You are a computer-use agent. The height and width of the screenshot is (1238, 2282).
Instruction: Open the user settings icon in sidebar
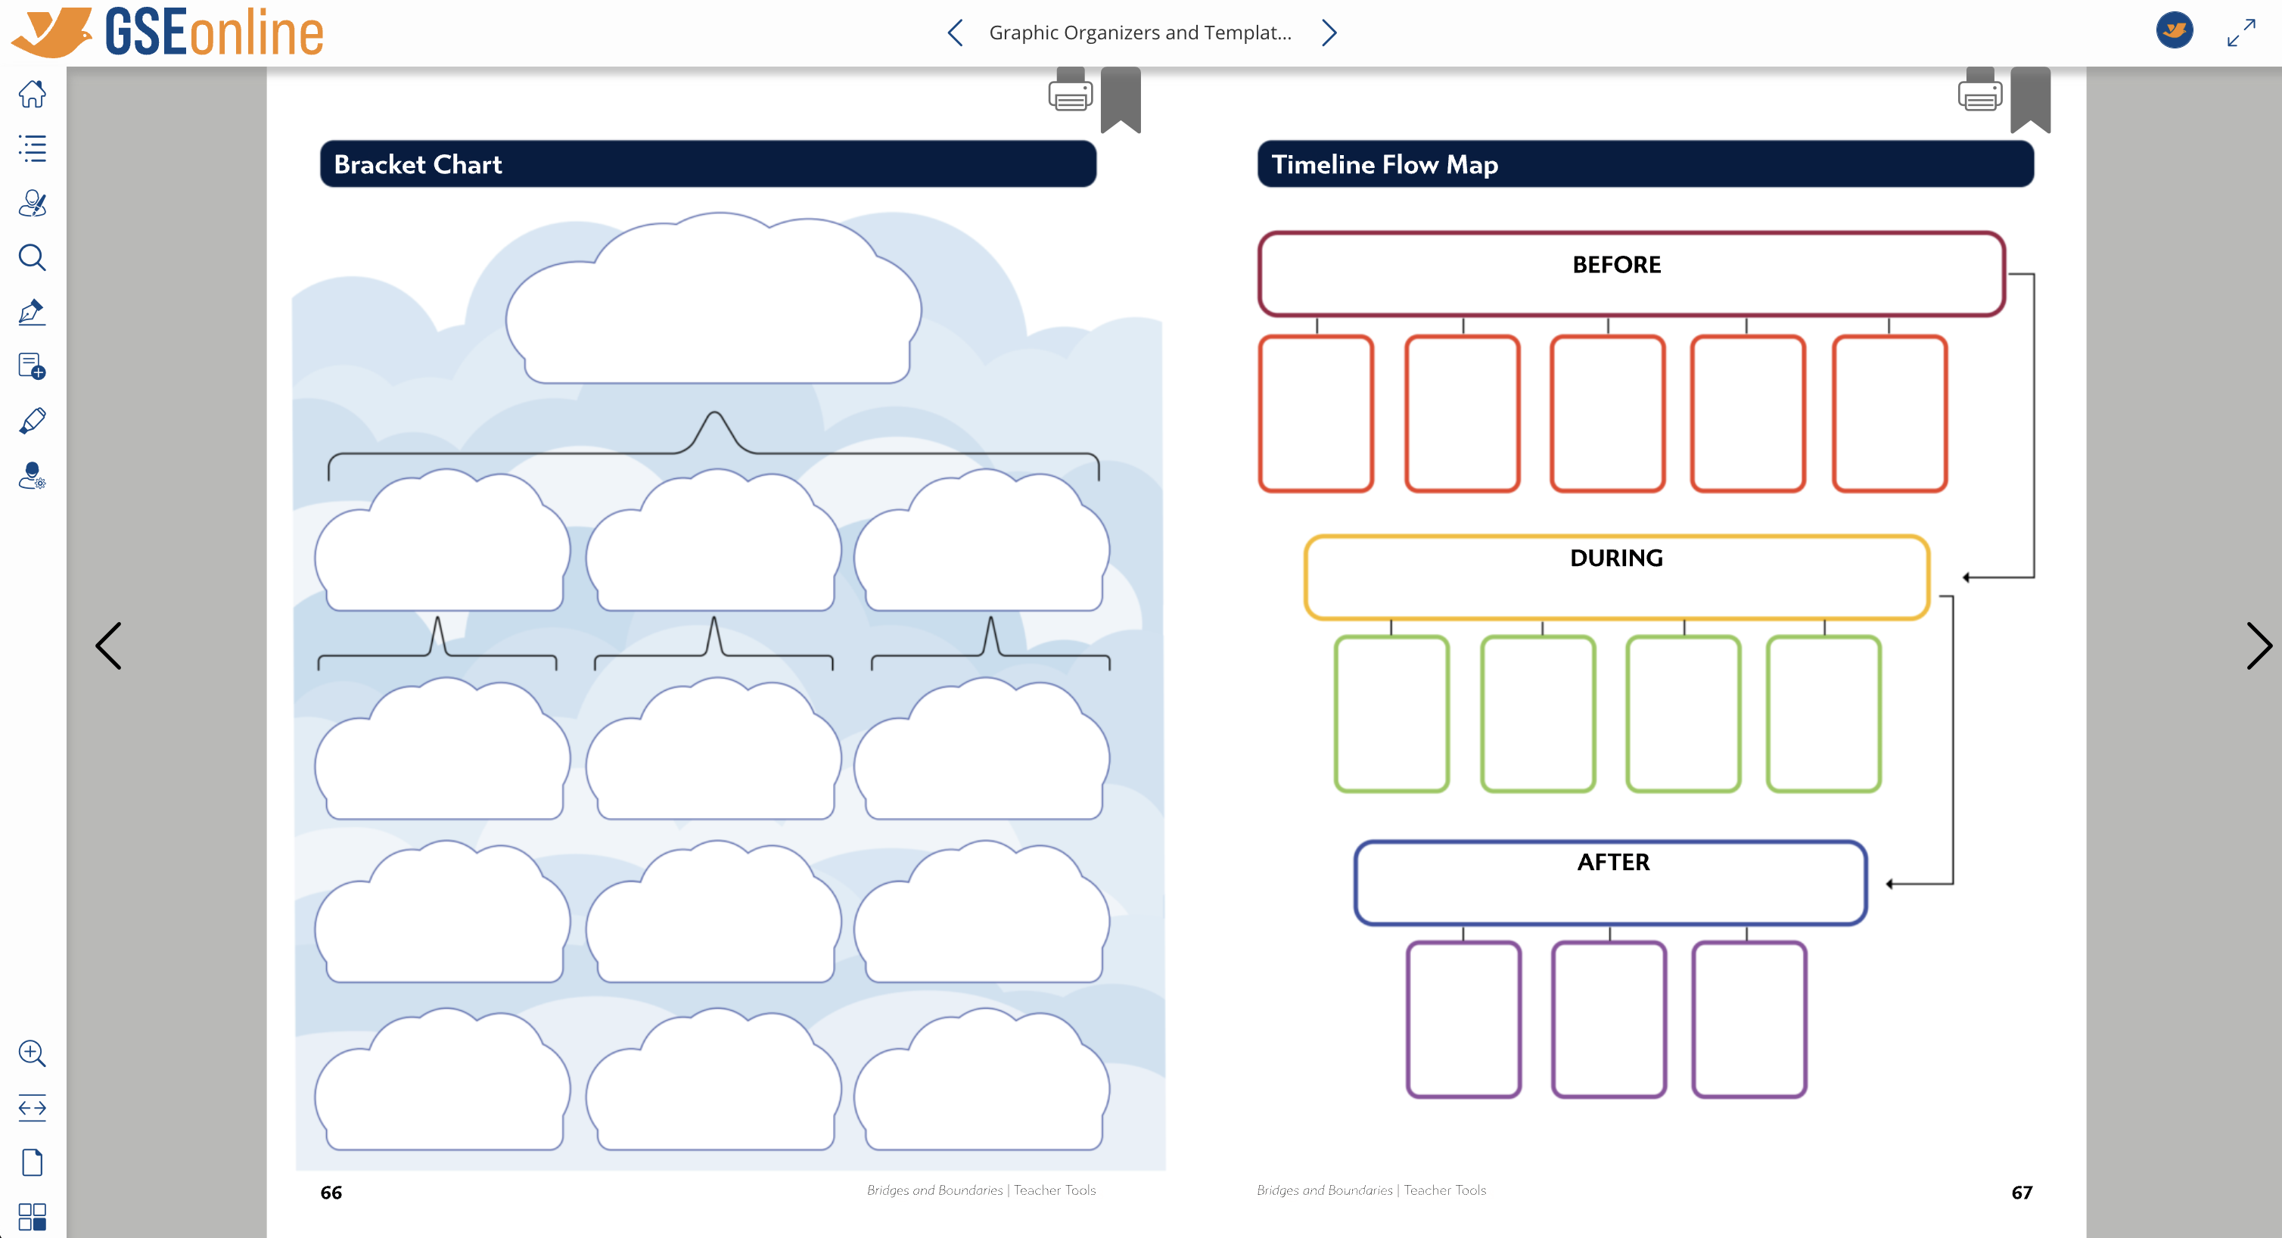coord(33,476)
